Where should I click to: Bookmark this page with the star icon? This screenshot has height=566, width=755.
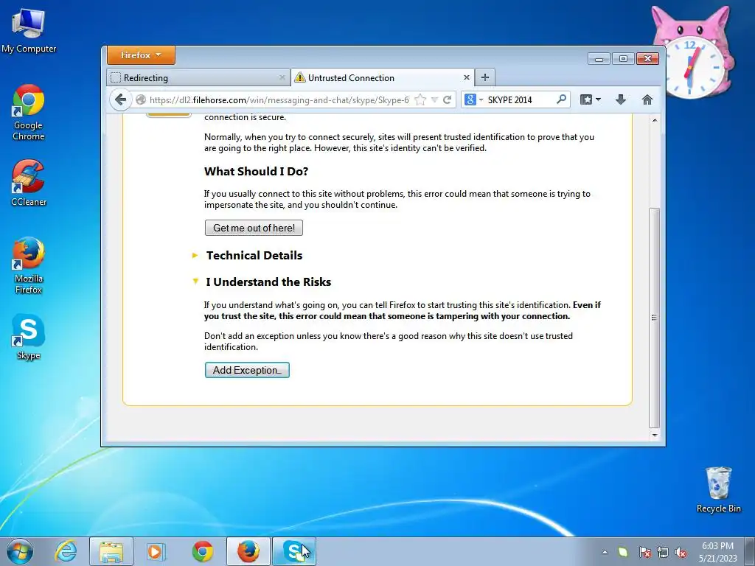[x=420, y=99]
